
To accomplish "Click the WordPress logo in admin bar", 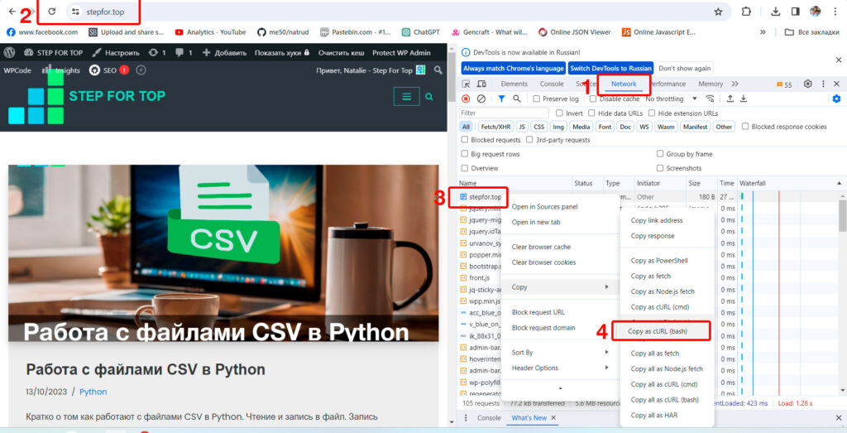I will 9,52.
